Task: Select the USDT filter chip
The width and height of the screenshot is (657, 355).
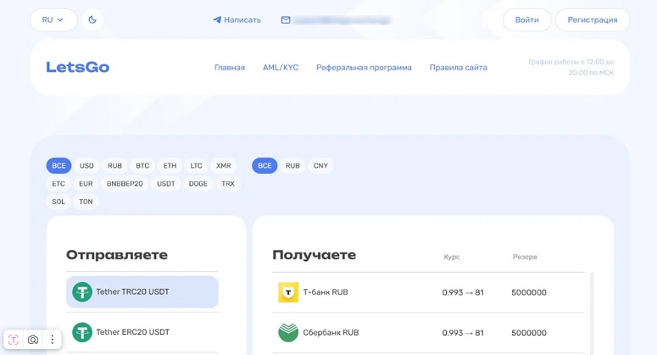Action: pyautogui.click(x=166, y=184)
